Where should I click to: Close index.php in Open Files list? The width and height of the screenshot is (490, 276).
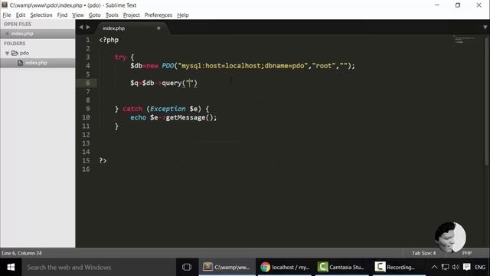click(x=7, y=34)
